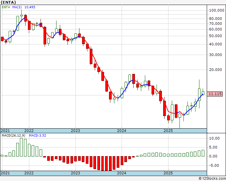Image resolution: width=226 pixels, height=181 pixels.
Task: Click the 80.000 price axis label
Action: pyautogui.click(x=215, y=19)
